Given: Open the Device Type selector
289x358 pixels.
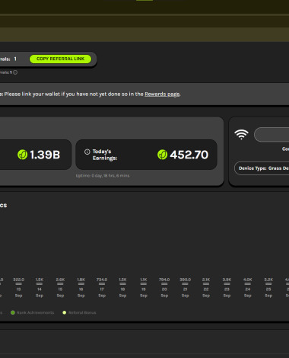Looking at the screenshot, I should (262, 168).
